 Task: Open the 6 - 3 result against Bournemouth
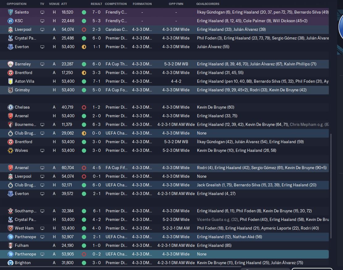96,124
